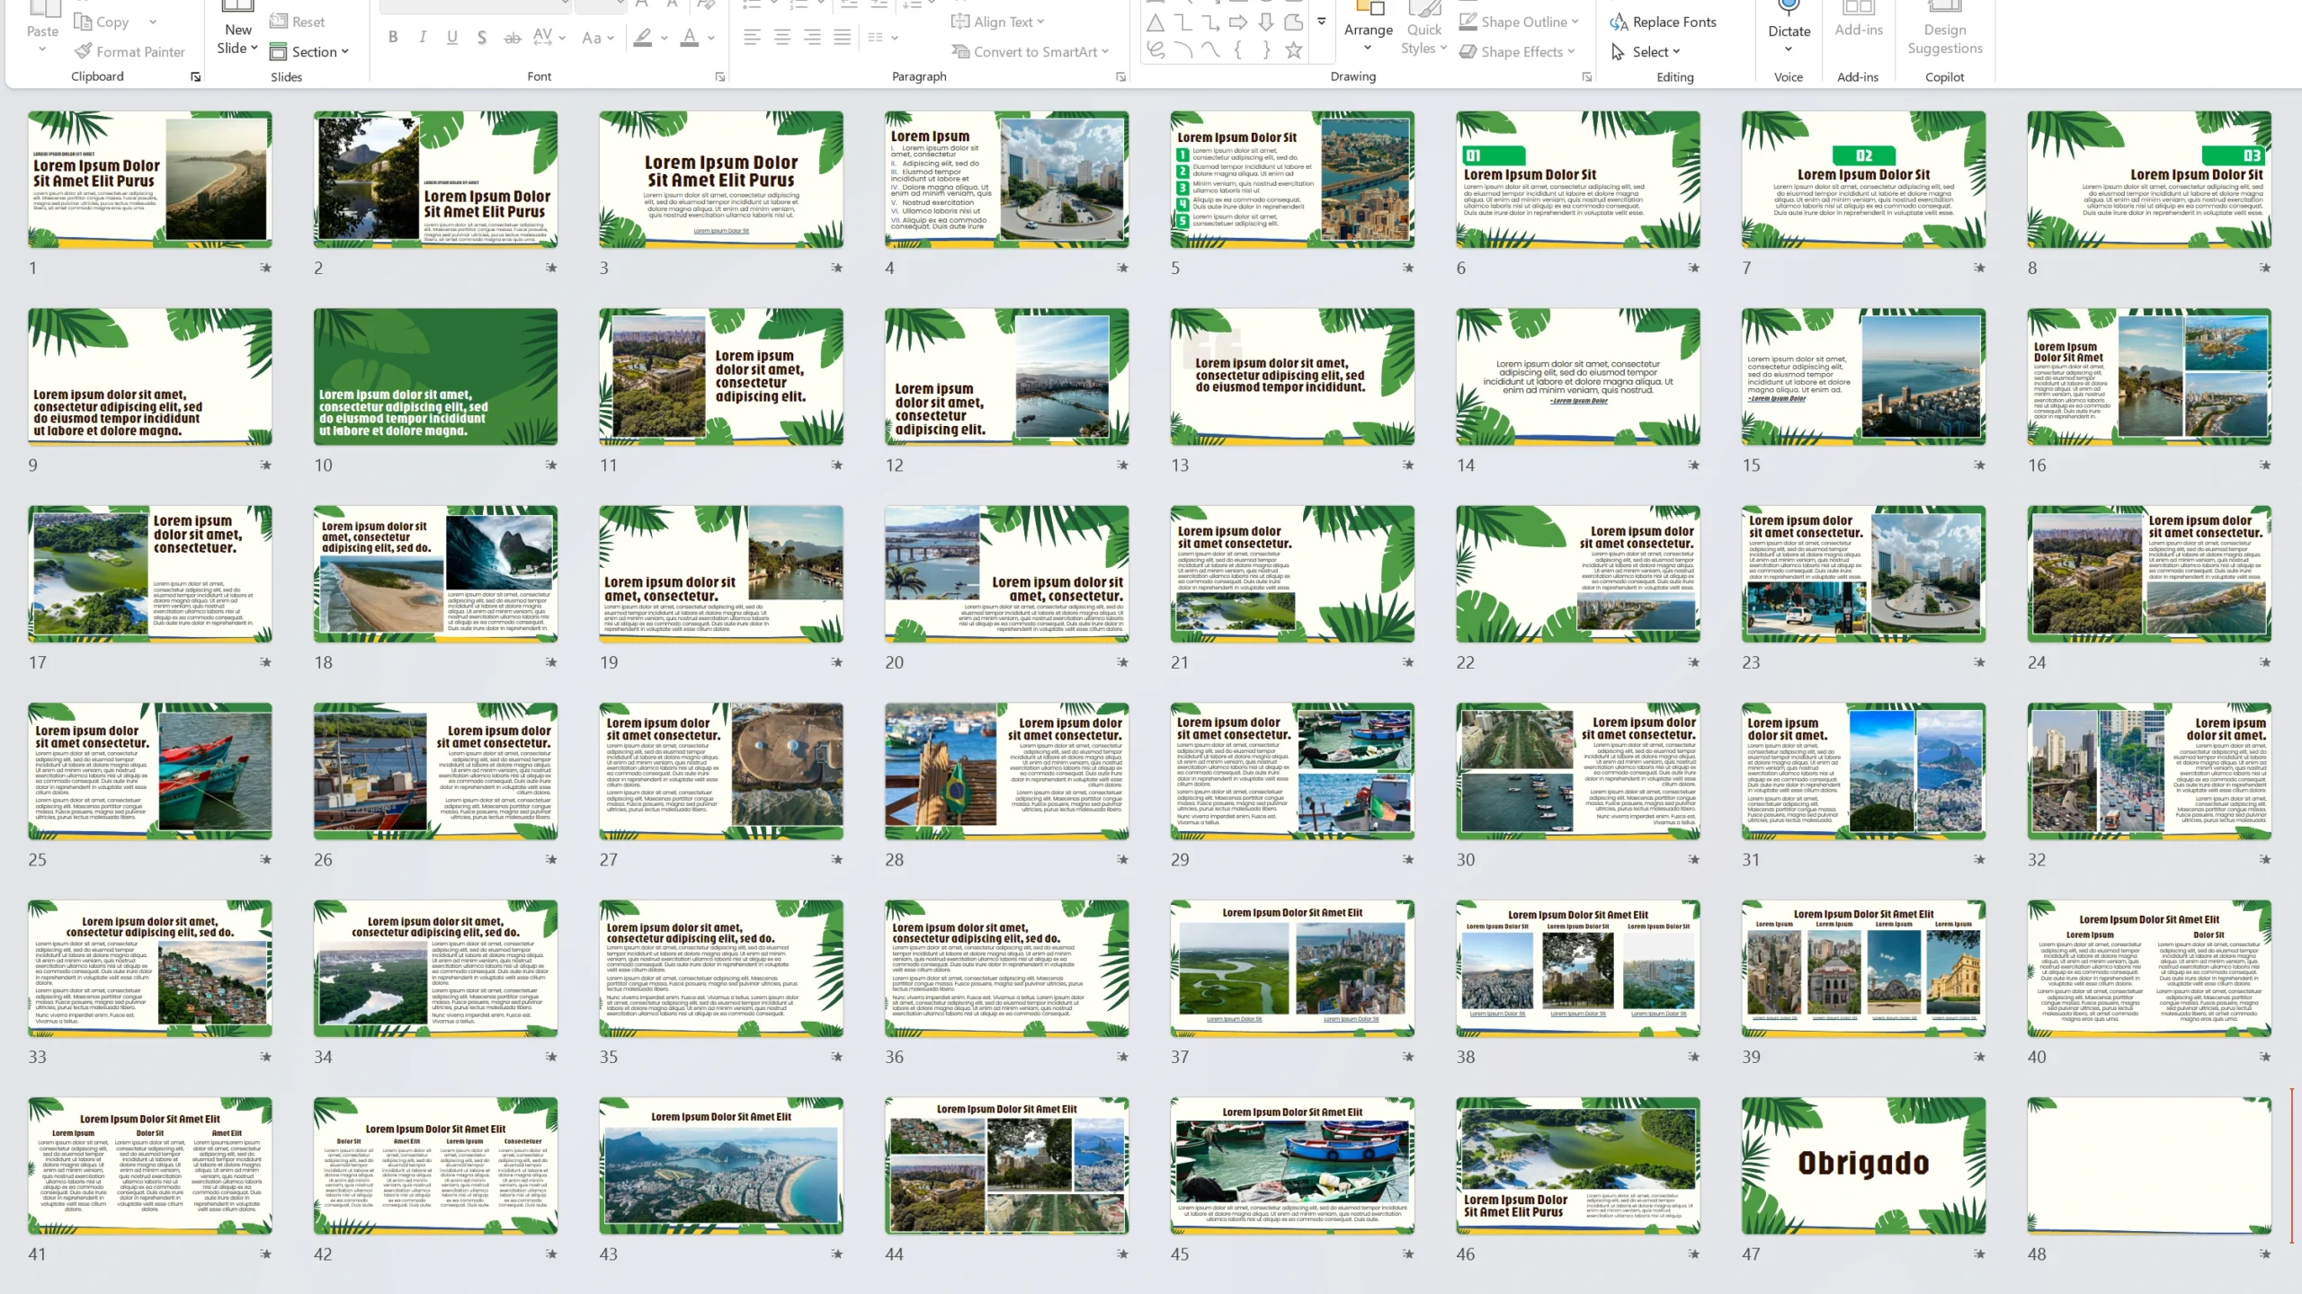Click the New Slide button
This screenshot has width=2302, height=1294.
coord(237,29)
